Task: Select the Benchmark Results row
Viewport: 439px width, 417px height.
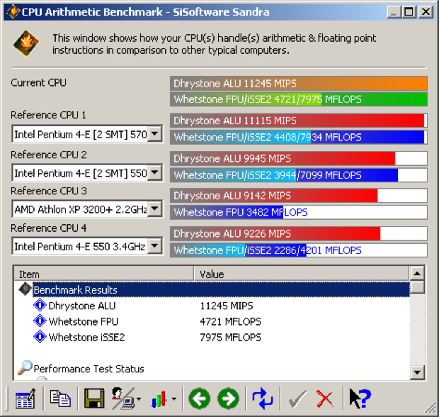Action: click(x=221, y=290)
